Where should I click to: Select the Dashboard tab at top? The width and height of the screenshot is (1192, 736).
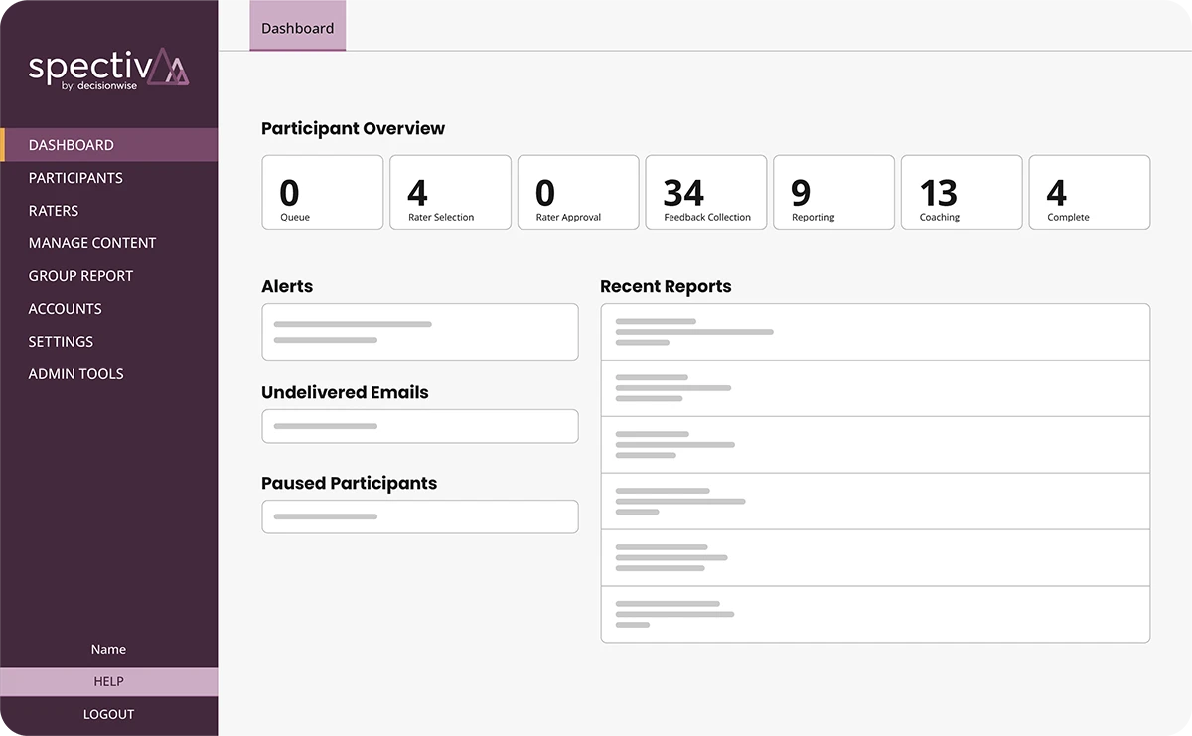coord(297,28)
